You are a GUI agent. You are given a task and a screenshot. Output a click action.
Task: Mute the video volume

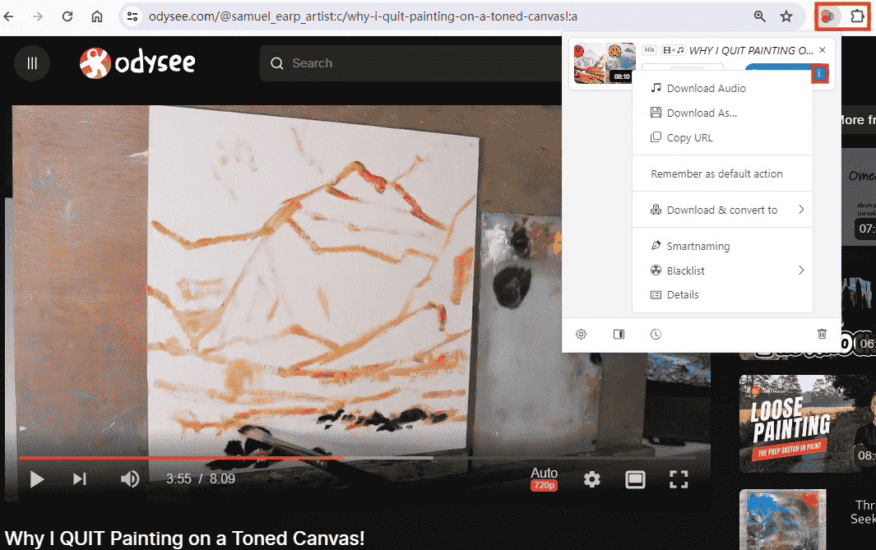(x=130, y=479)
